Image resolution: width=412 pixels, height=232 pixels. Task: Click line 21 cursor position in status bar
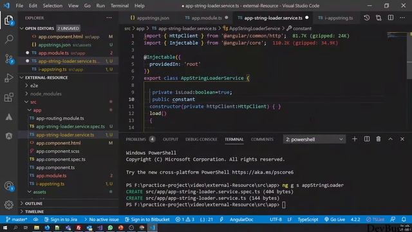tap(207, 219)
